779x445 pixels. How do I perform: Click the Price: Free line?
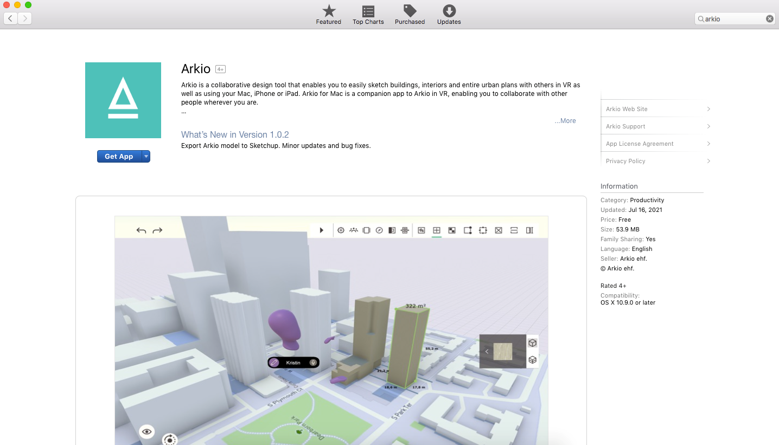tap(616, 220)
